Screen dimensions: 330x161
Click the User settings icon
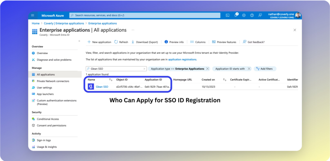pos(33,87)
